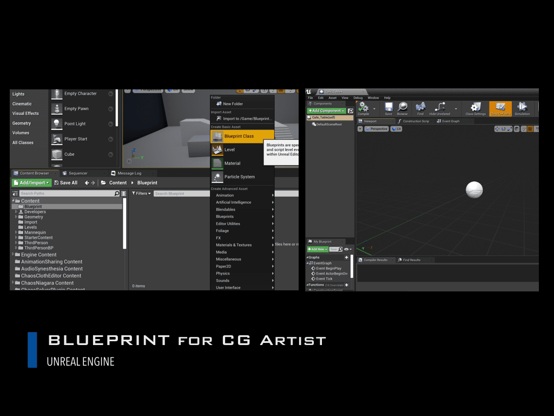Toggle sources panel icon beside Search Paths
554x416 pixels.
(x=15, y=193)
